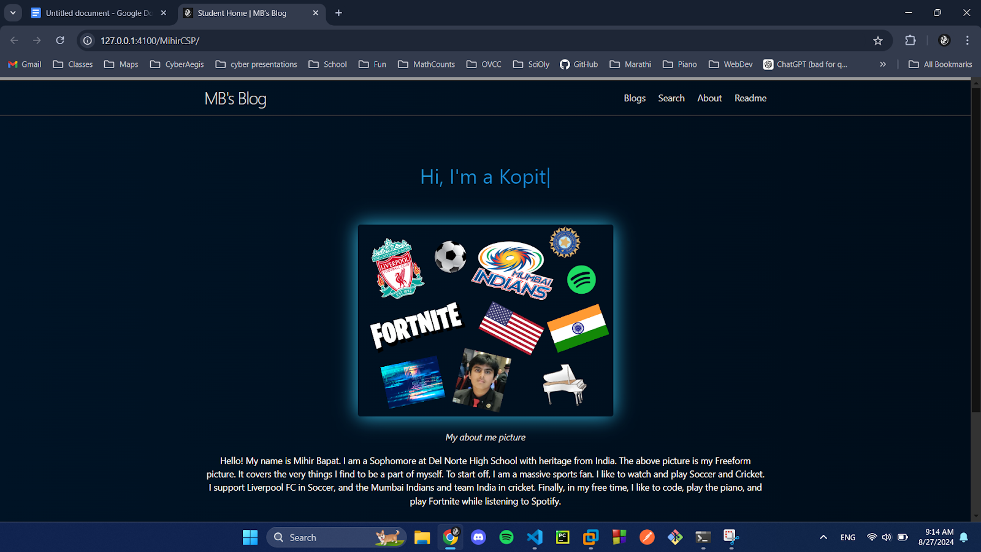
Task: Close the Untitled document tab
Action: pyautogui.click(x=164, y=13)
